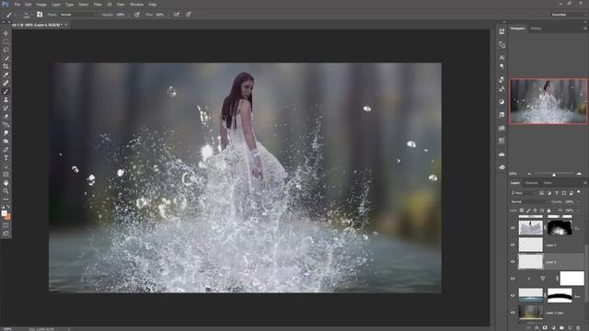Select the Lasso tool

point(6,50)
